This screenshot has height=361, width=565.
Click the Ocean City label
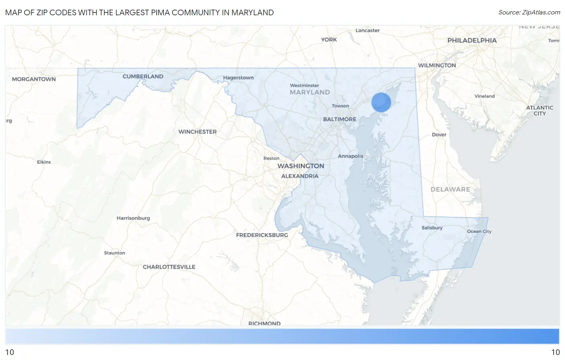click(x=479, y=231)
